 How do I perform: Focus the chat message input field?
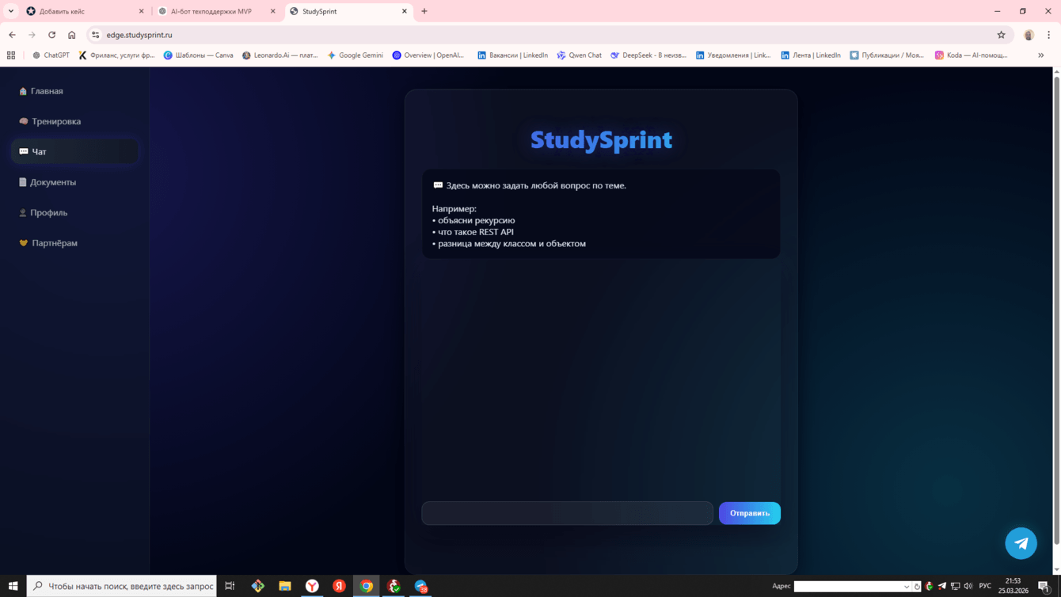coord(567,513)
